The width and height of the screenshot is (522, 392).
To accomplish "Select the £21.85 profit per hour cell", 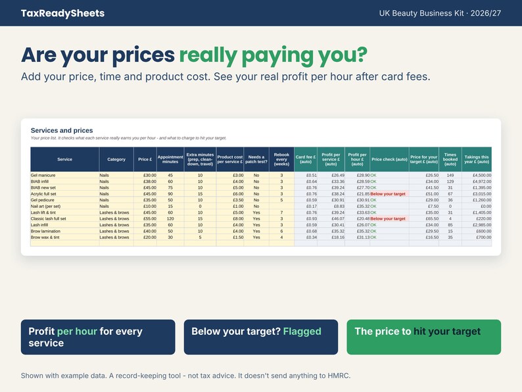I will [x=357, y=194].
